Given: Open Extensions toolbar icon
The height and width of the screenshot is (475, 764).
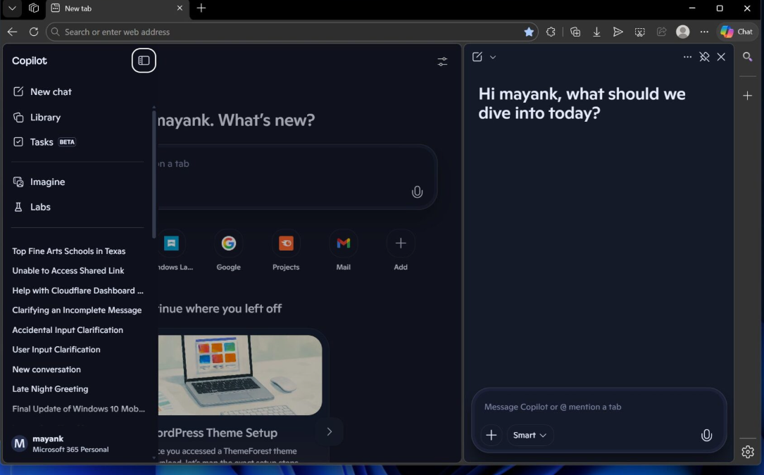Looking at the screenshot, I should (x=551, y=32).
